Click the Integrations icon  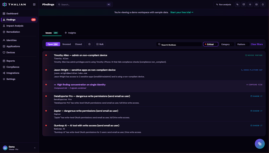coord(4,73)
